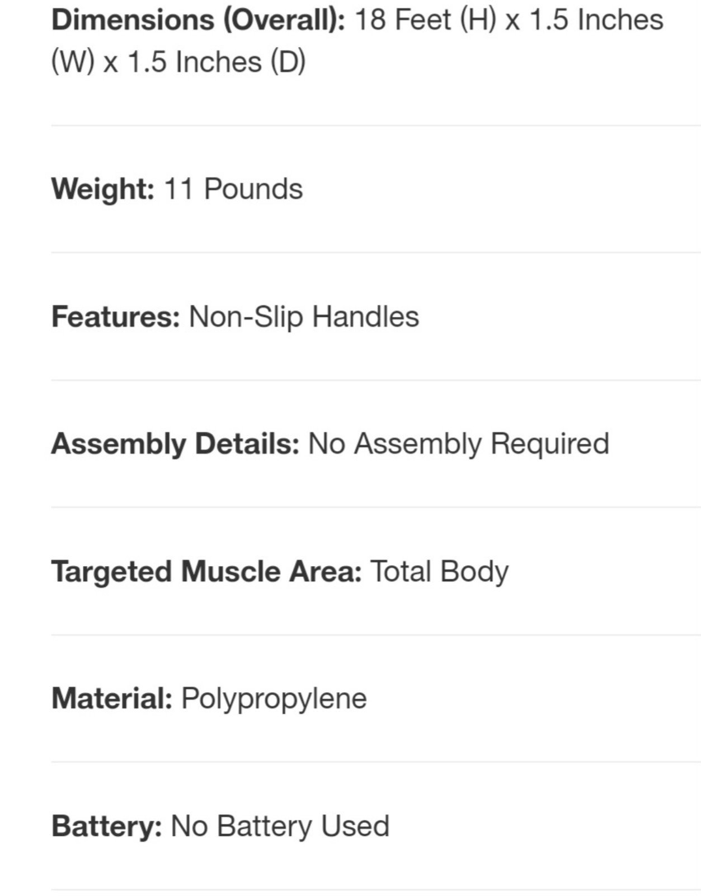Click the Targeted Muscle Area label

coord(206,572)
